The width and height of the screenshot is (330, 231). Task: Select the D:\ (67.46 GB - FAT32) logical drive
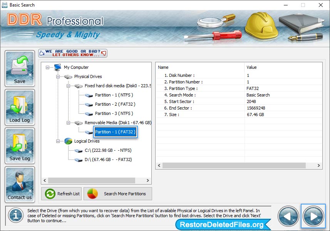tap(108, 160)
